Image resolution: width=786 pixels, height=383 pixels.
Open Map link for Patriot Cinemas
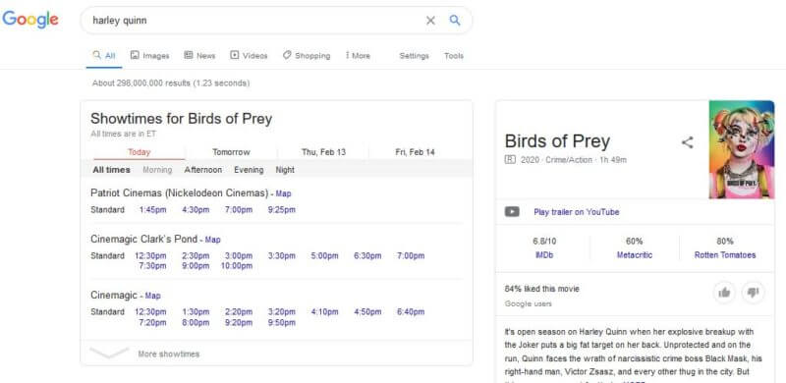tap(283, 193)
